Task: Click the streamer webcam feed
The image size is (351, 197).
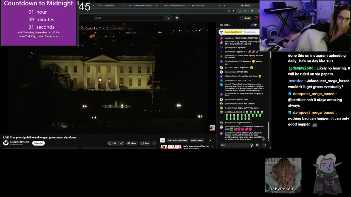Action: tap(305, 26)
